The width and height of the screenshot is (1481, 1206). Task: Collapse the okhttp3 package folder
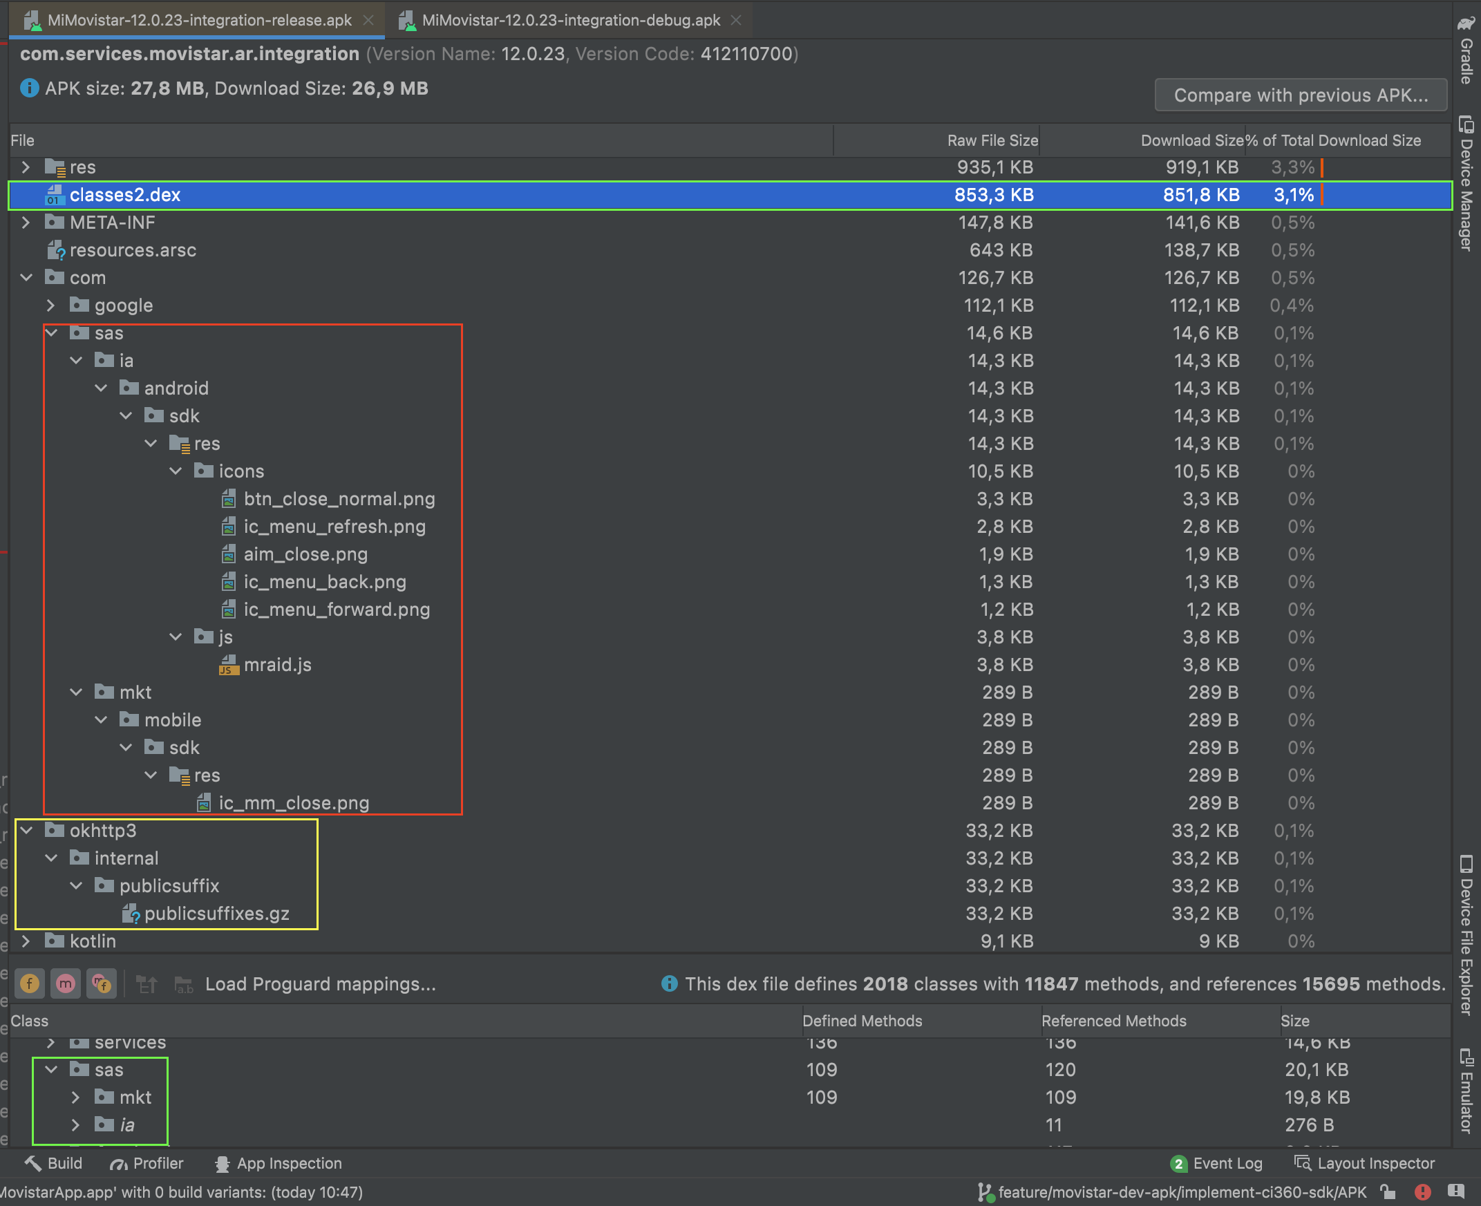[x=26, y=830]
